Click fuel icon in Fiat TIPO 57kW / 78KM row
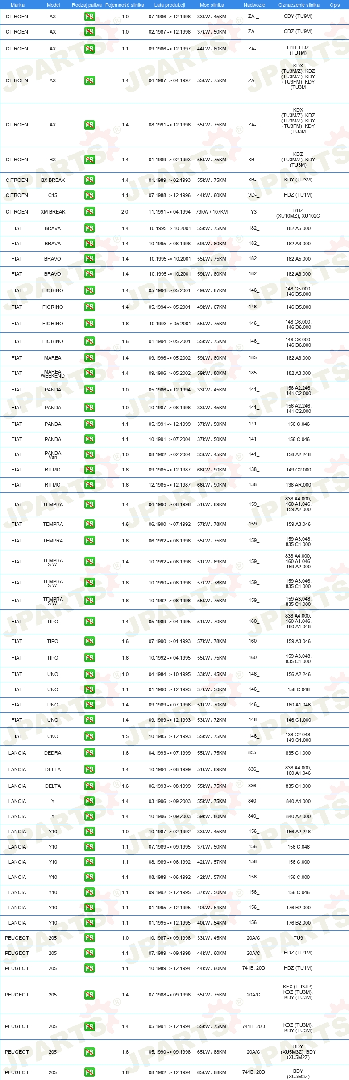The width and height of the screenshot is (349, 1080). coord(89,641)
